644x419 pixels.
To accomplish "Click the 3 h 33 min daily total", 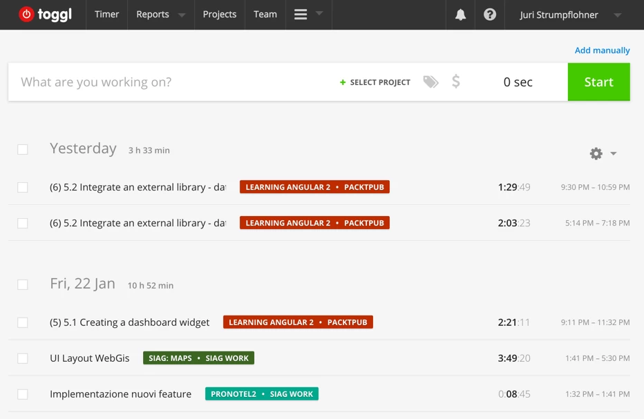I will tap(149, 150).
